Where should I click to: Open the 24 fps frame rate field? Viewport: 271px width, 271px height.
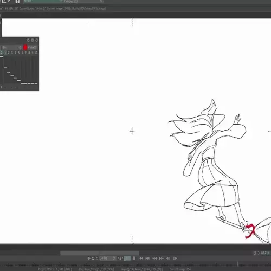pyautogui.click(x=107, y=259)
